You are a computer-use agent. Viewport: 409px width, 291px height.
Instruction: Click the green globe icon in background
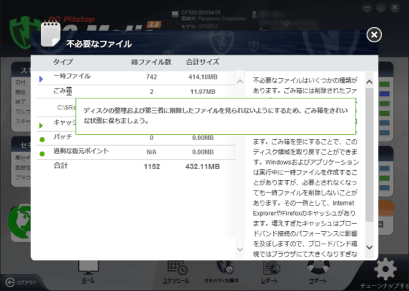(20, 221)
